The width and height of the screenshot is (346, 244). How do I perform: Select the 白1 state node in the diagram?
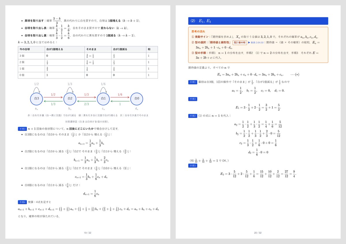[103, 99]
